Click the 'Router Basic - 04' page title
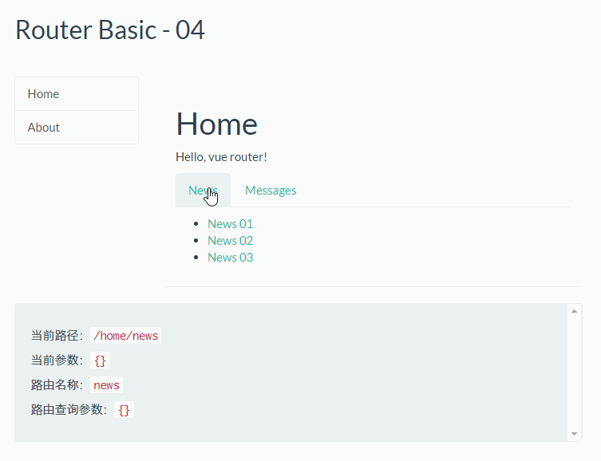The height and width of the screenshot is (461, 601). click(110, 30)
